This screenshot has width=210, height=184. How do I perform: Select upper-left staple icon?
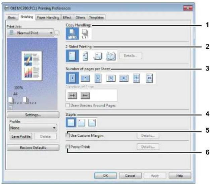pos(81,123)
